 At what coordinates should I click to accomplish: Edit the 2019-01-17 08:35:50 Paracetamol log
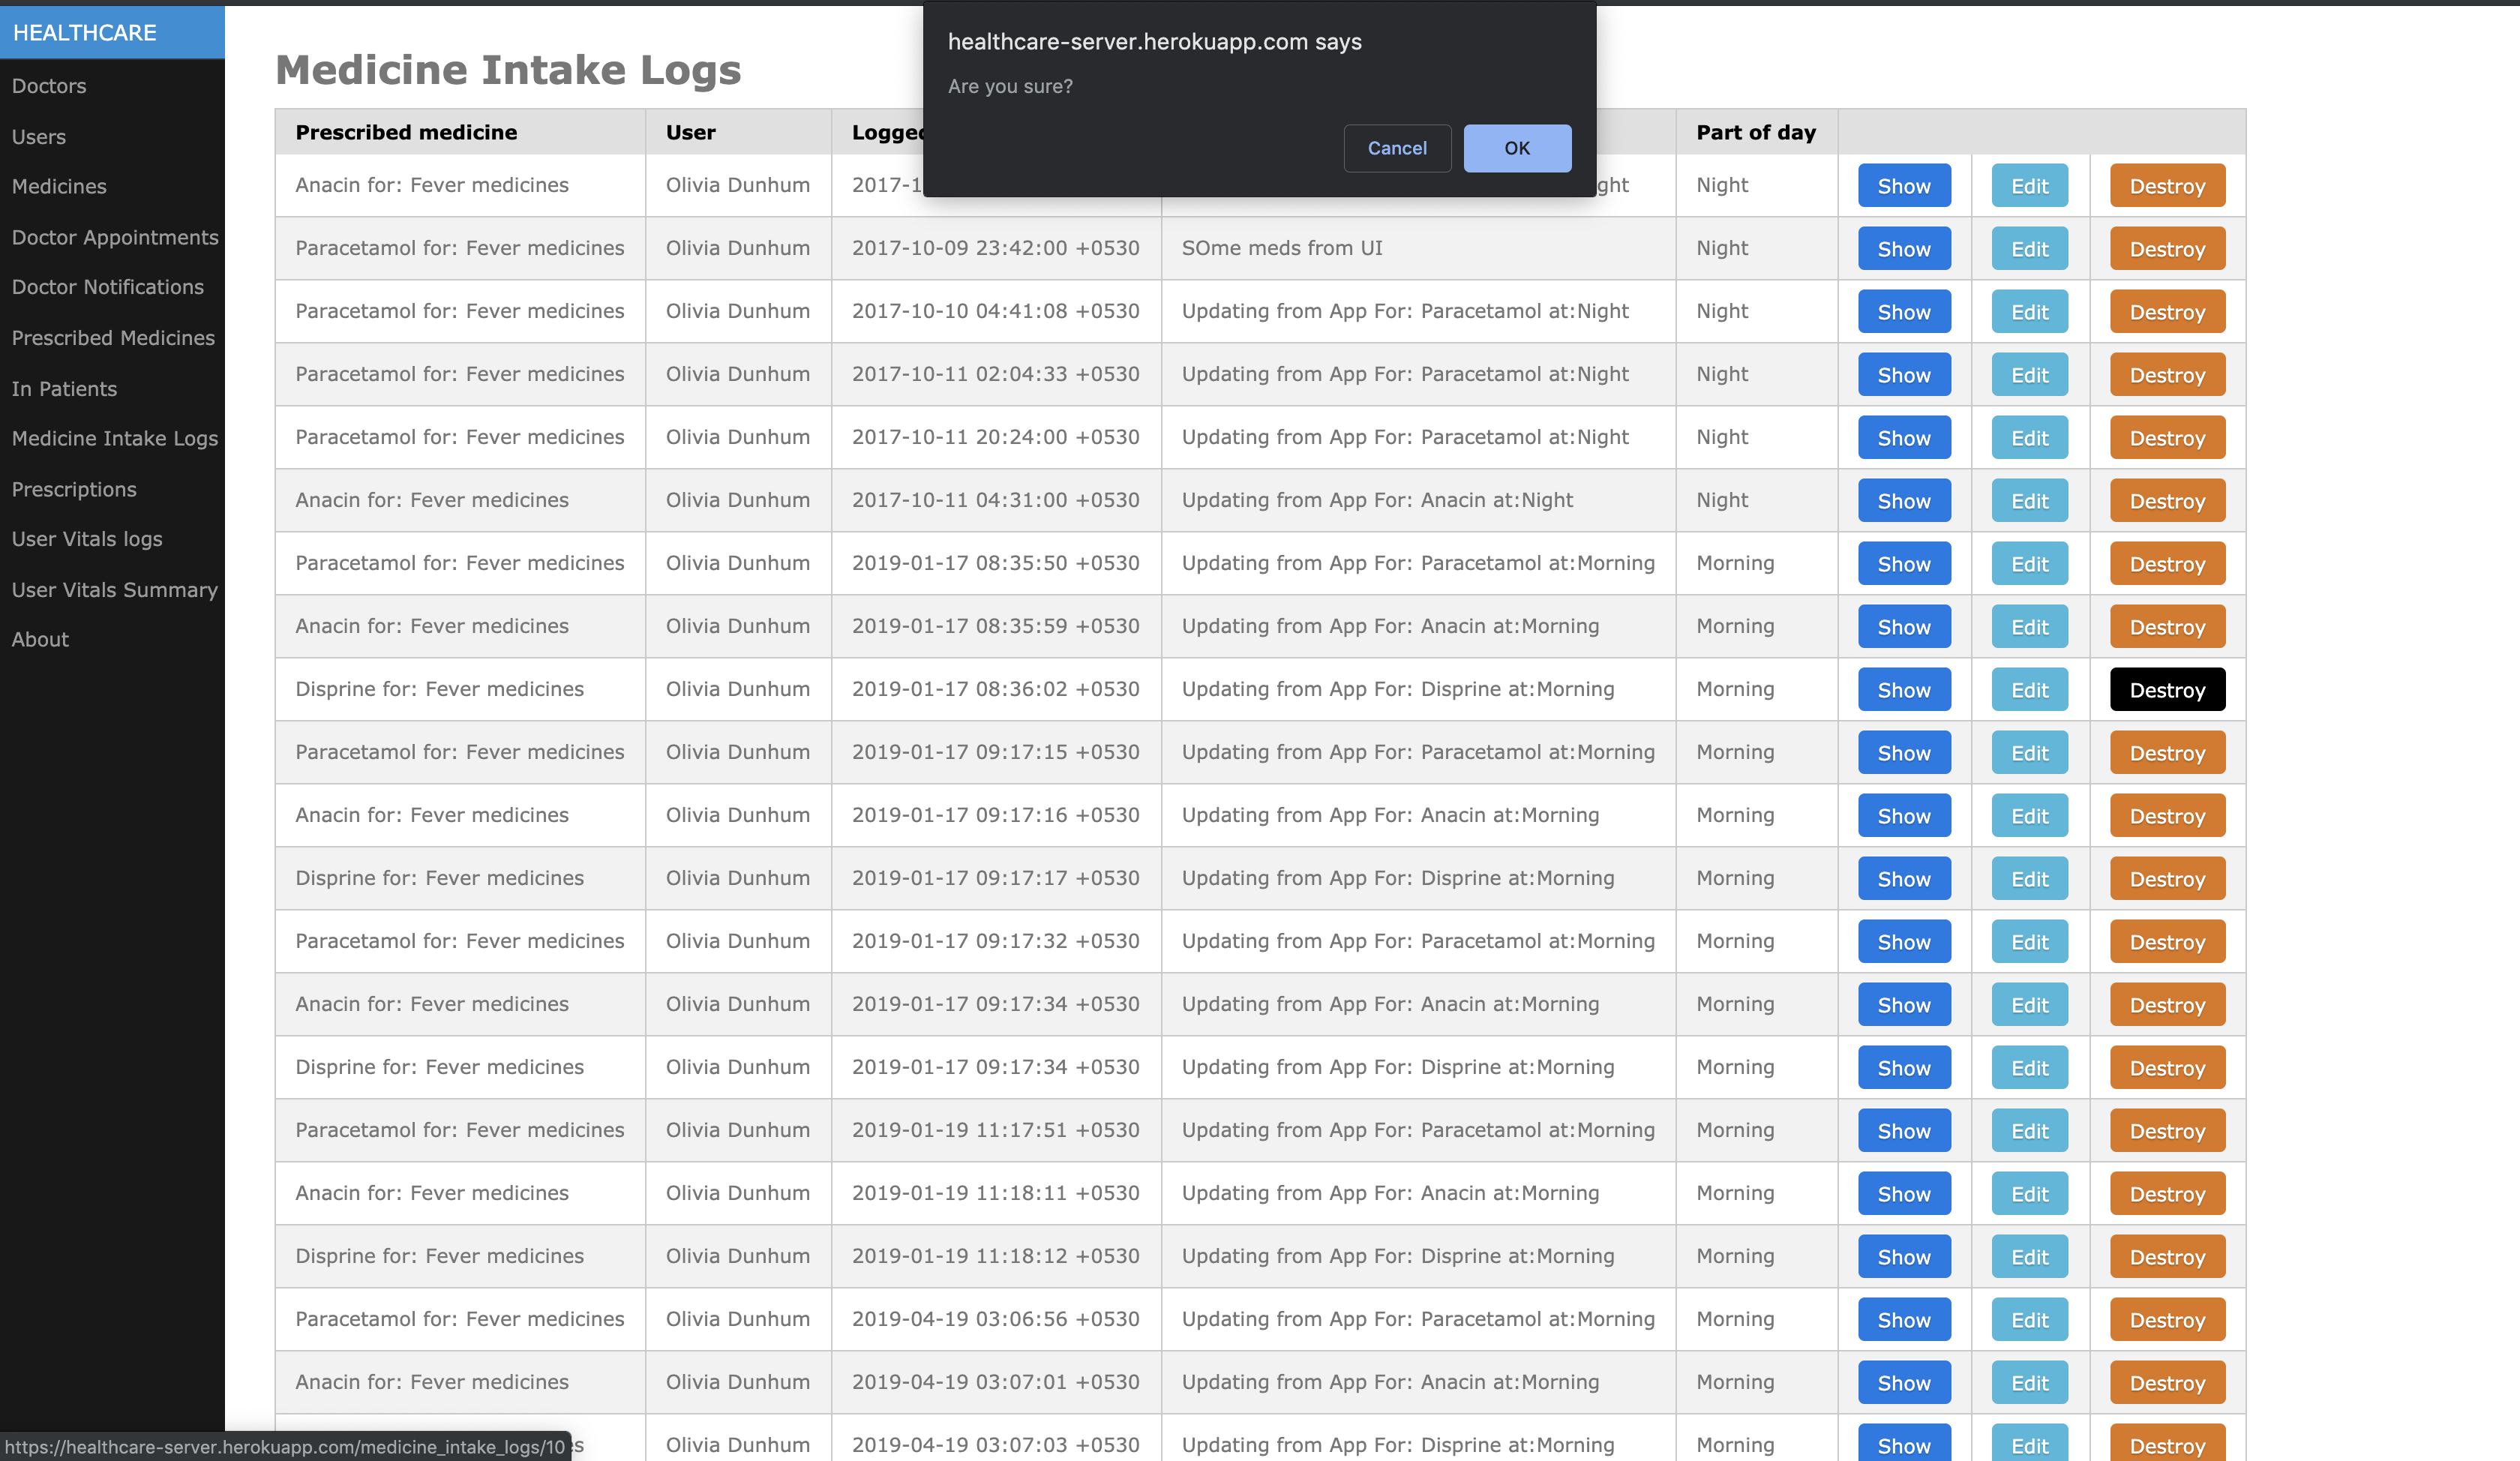tap(2029, 564)
